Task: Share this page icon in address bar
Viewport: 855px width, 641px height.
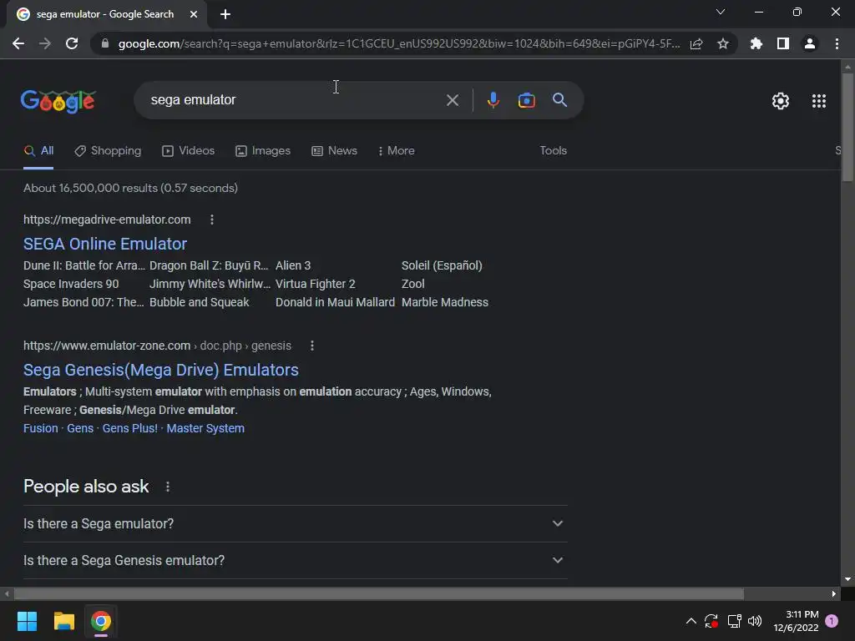Action: 696,43
